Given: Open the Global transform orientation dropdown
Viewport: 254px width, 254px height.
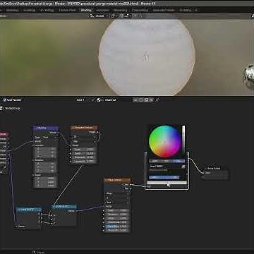Looking at the screenshot, I should coord(99,16).
